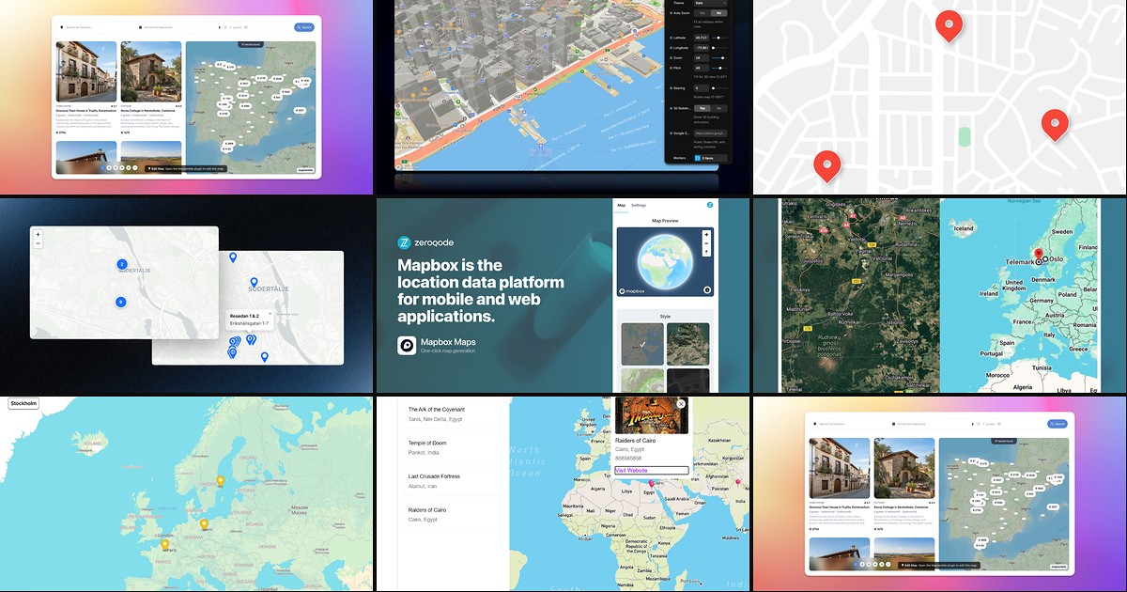Click the Rosedan 1 & 2 popup title

pyautogui.click(x=245, y=316)
